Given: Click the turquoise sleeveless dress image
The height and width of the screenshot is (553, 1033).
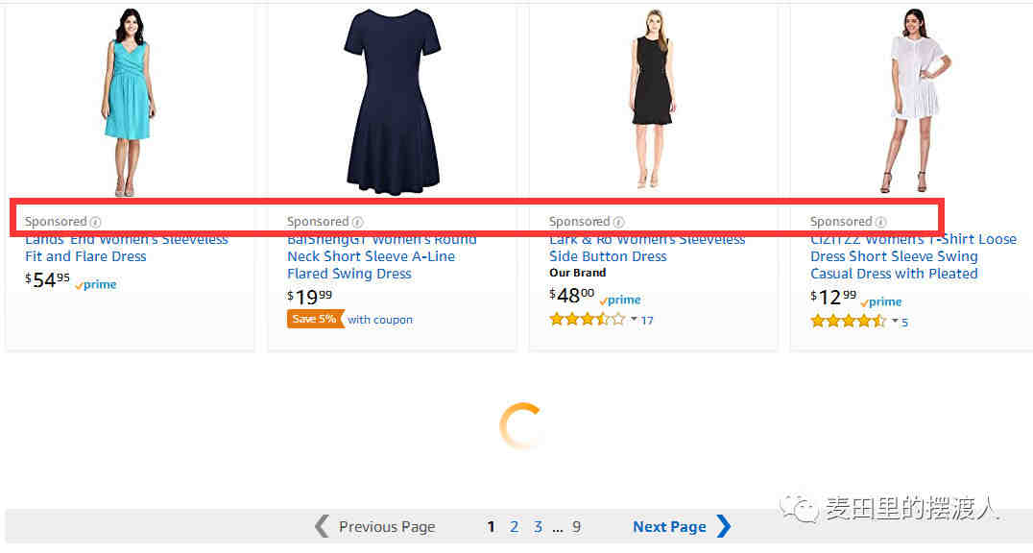Looking at the screenshot, I should coord(129,102).
